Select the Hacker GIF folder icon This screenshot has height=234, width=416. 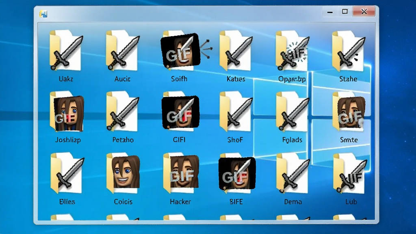[181, 173]
